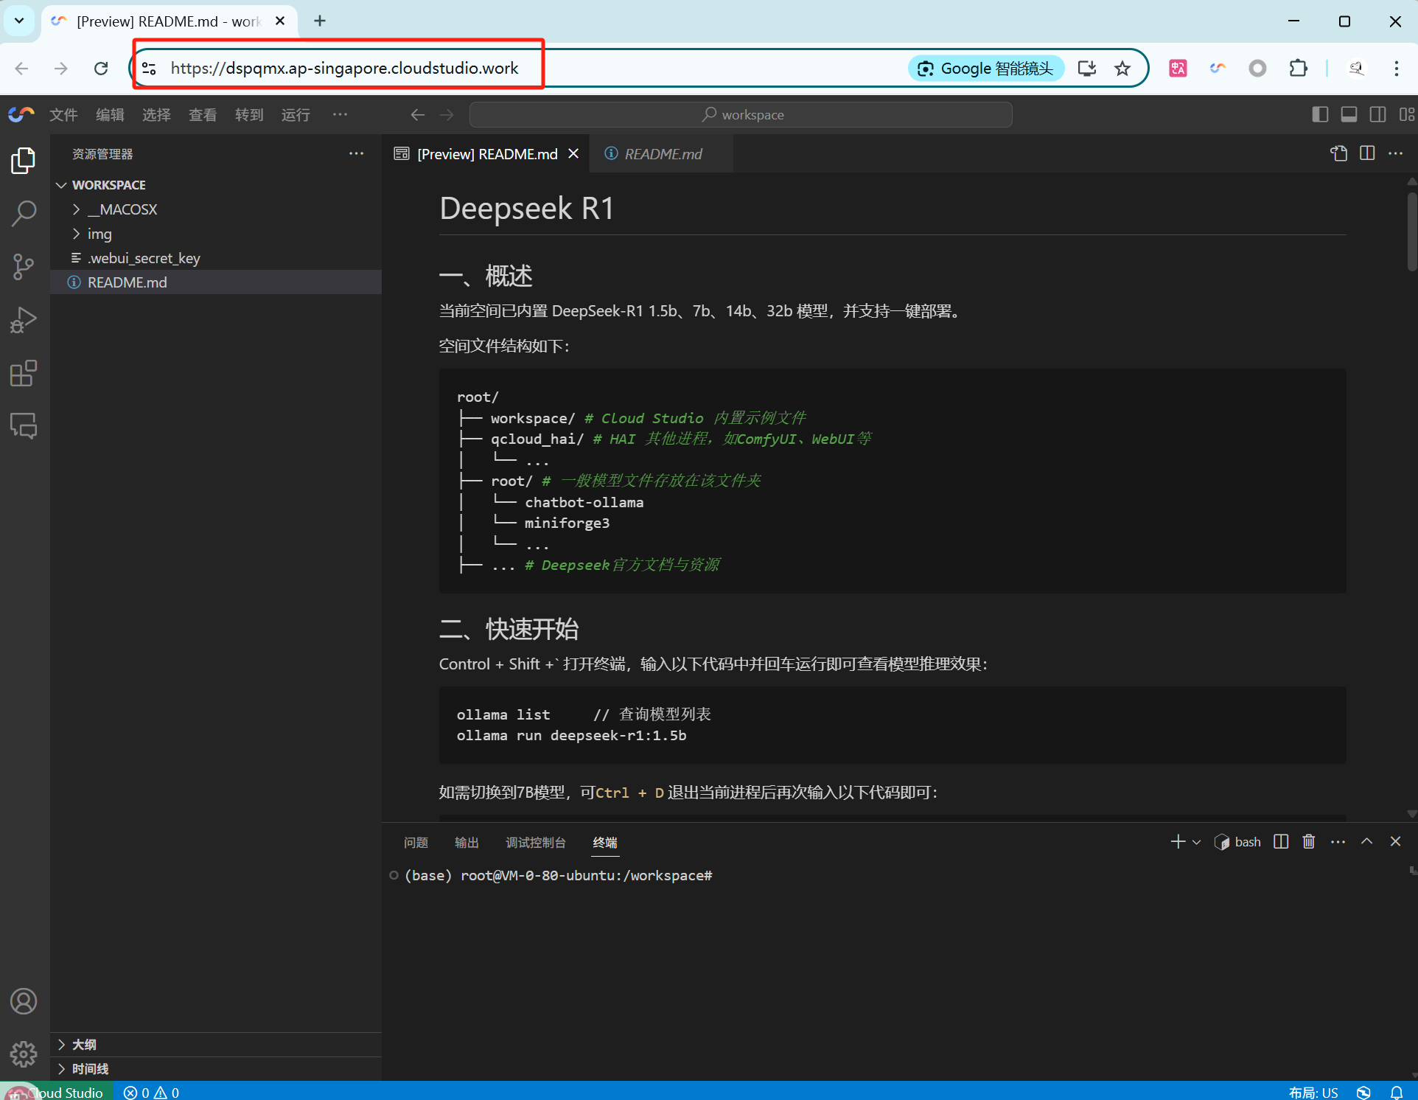Split the editor to the right

pos(1367,153)
